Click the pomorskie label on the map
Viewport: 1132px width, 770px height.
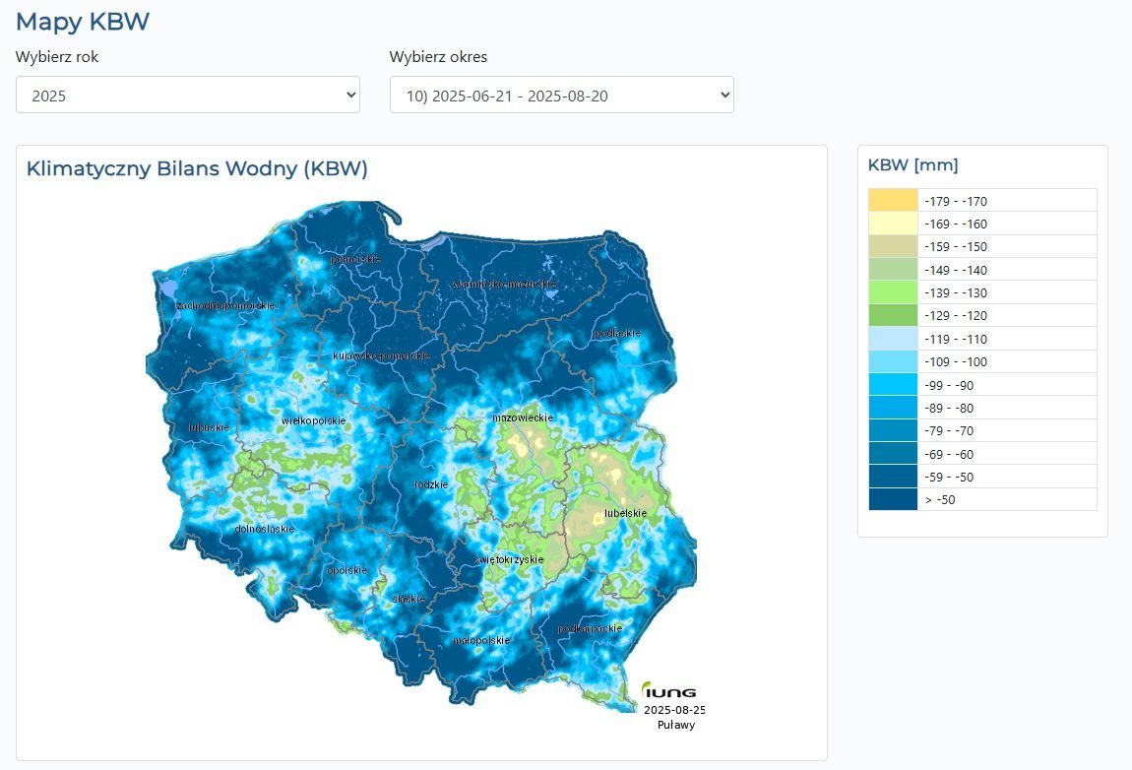[355, 259]
